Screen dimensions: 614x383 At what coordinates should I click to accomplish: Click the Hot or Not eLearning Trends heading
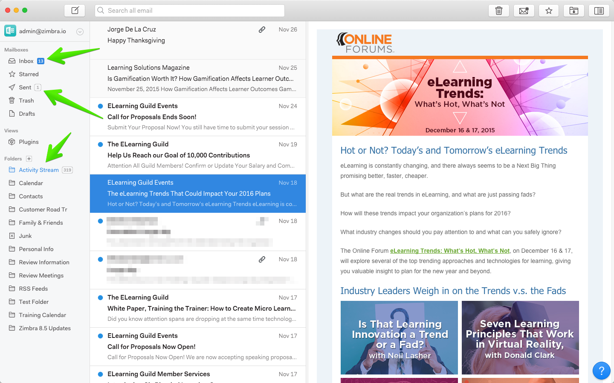tap(454, 150)
